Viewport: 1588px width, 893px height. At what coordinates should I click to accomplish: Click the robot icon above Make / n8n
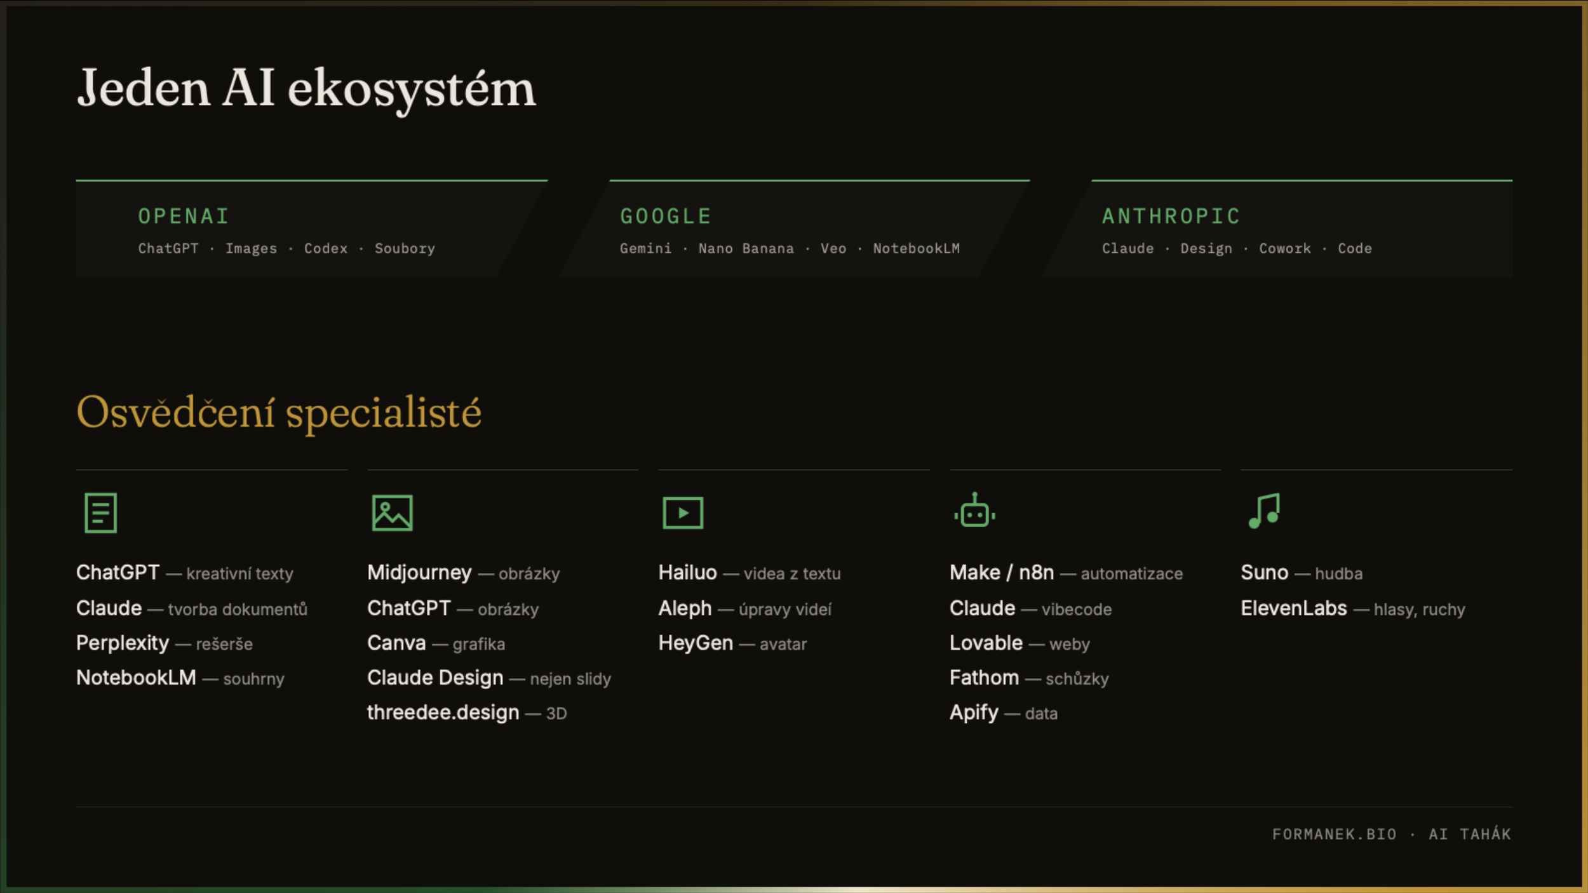[974, 510]
